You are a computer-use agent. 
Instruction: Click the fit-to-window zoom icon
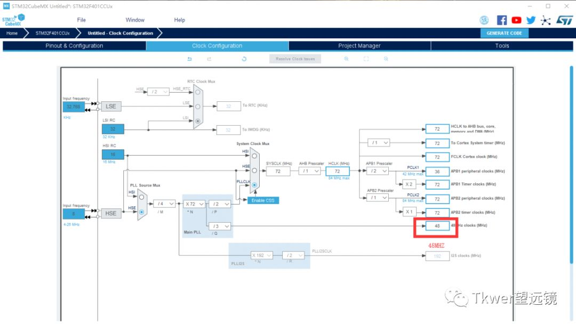tap(366, 59)
